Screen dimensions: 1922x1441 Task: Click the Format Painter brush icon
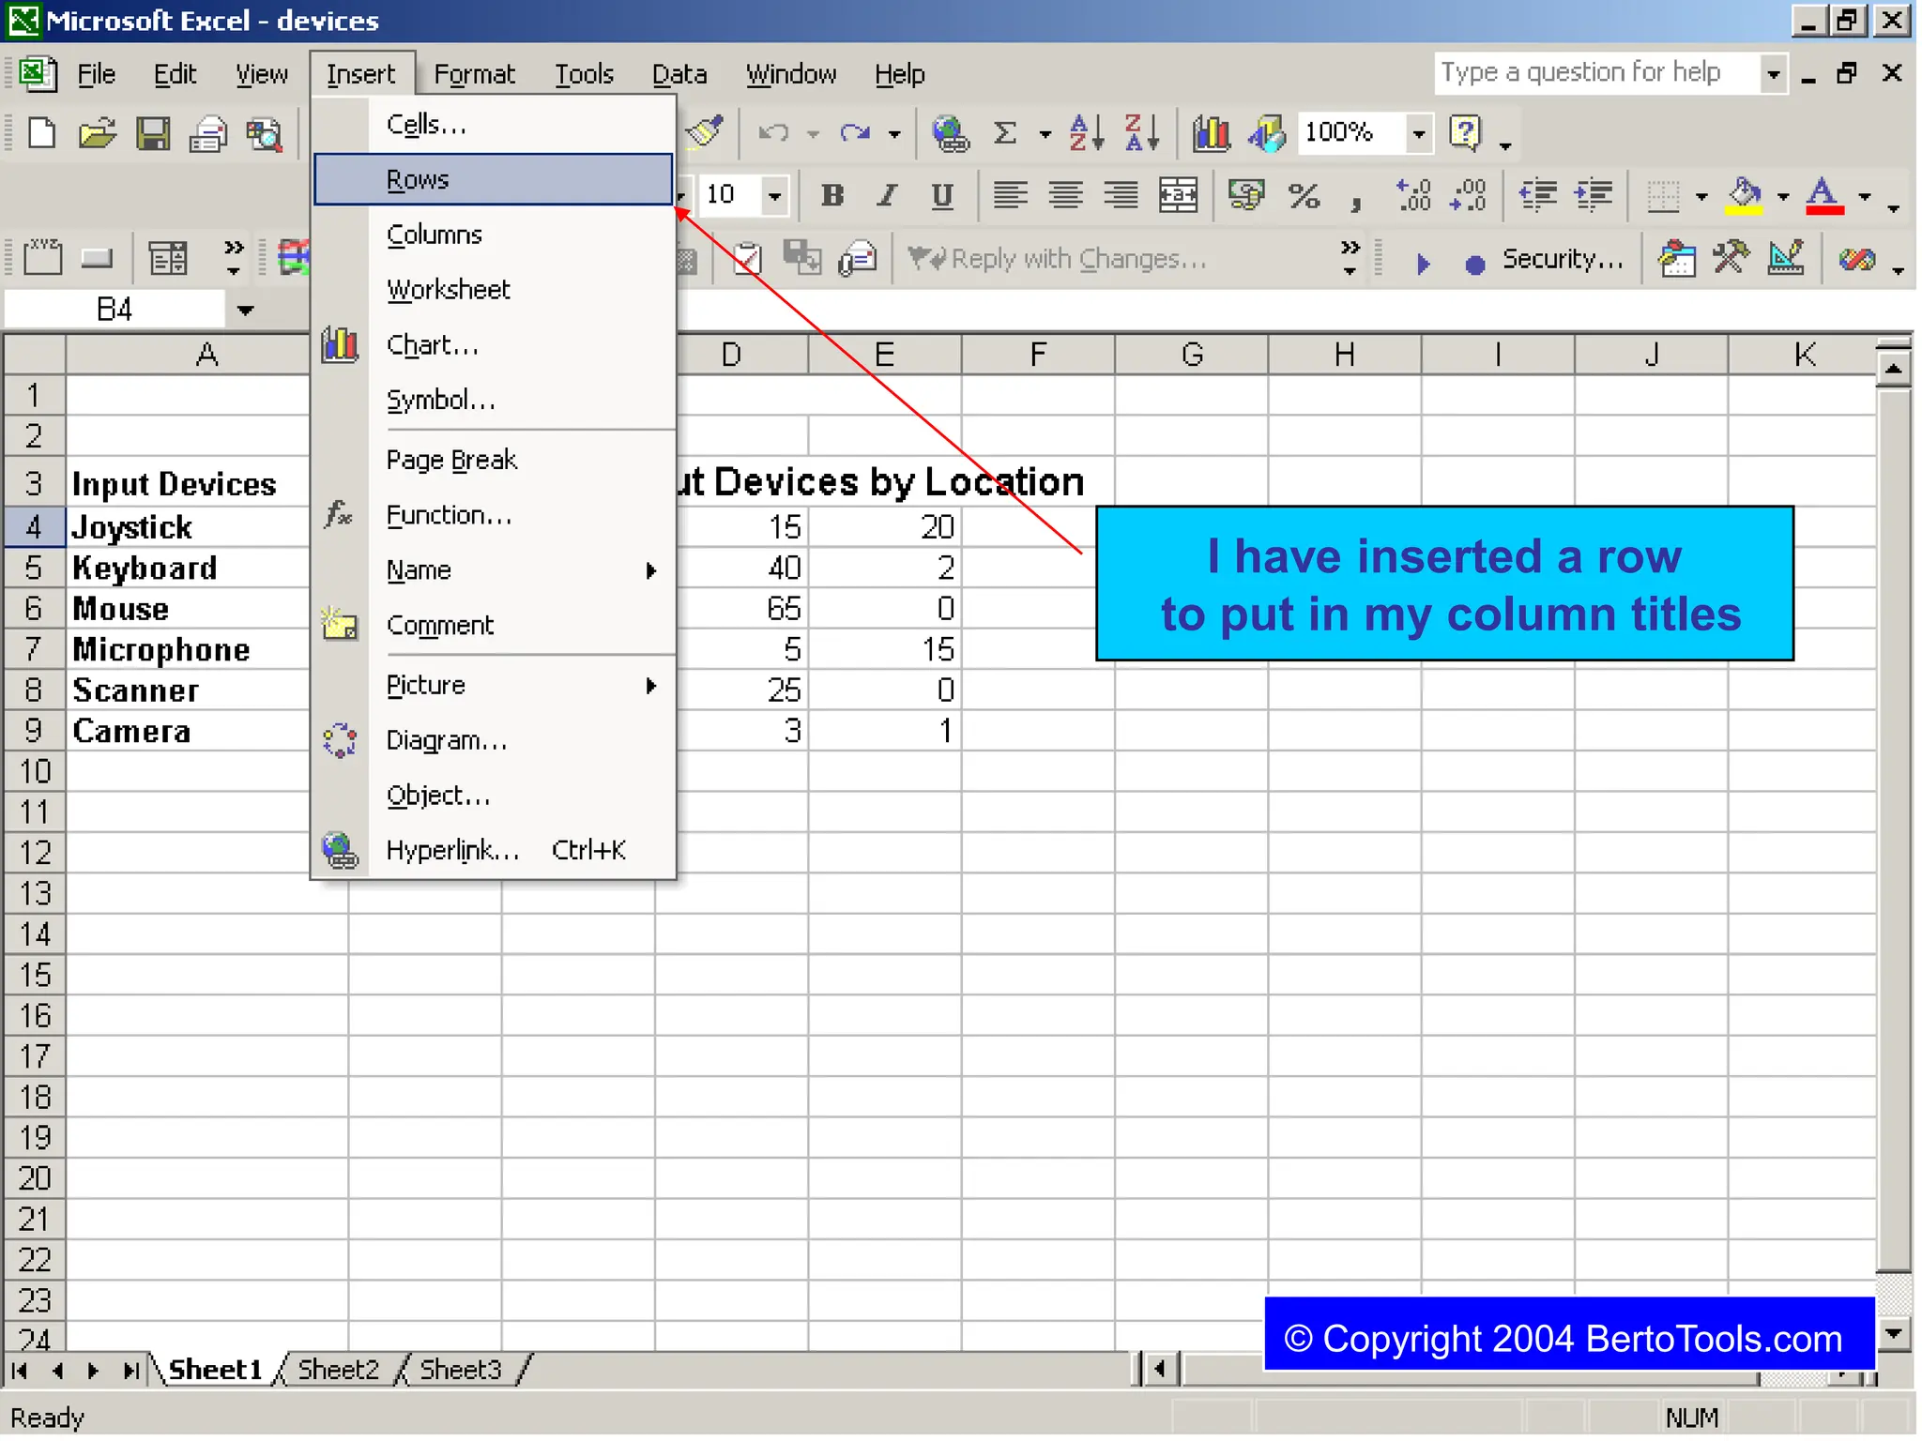[705, 132]
